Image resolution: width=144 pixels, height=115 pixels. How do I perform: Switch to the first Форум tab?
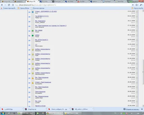[x=7, y=1]
